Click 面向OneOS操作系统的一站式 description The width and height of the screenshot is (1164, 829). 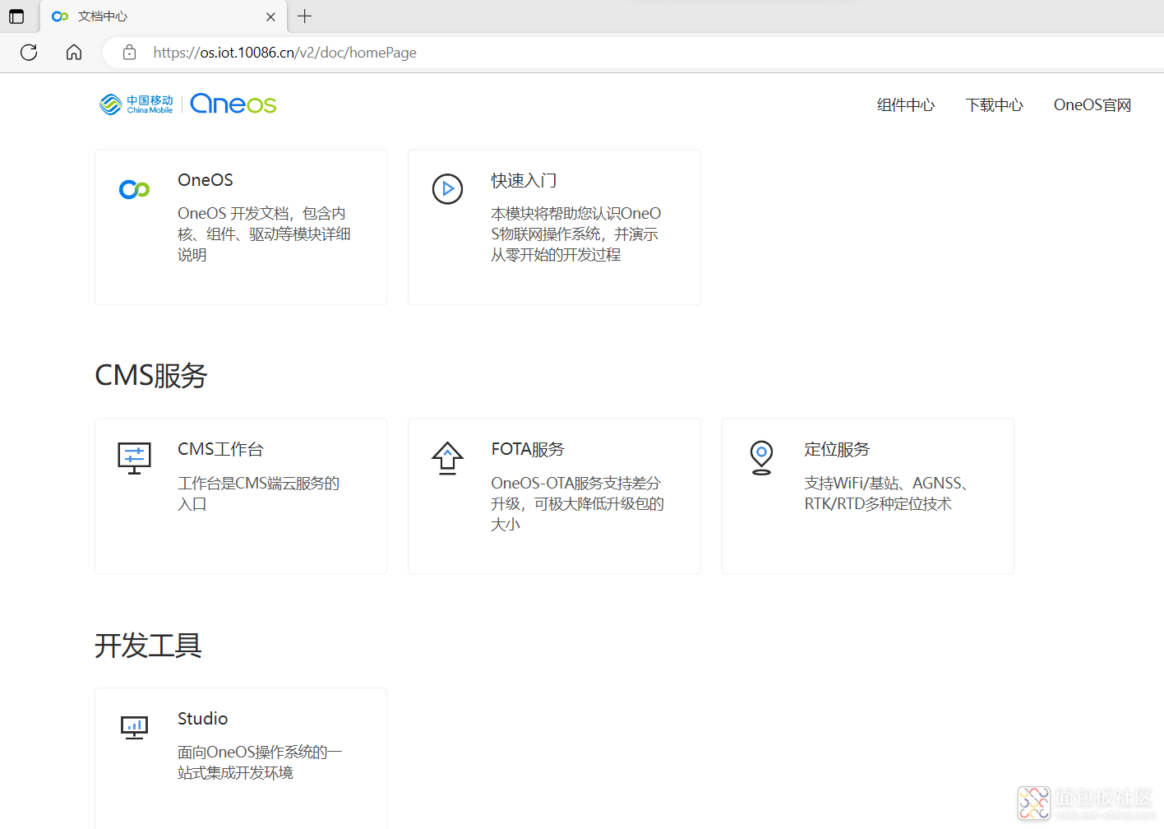pyautogui.click(x=260, y=762)
